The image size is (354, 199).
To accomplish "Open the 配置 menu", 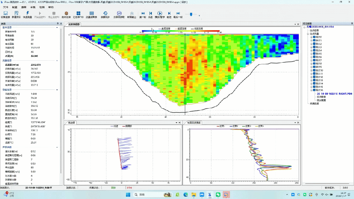I will 15,7.
